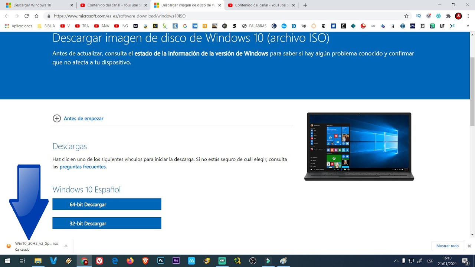Open a new browser tab

coord(305,5)
